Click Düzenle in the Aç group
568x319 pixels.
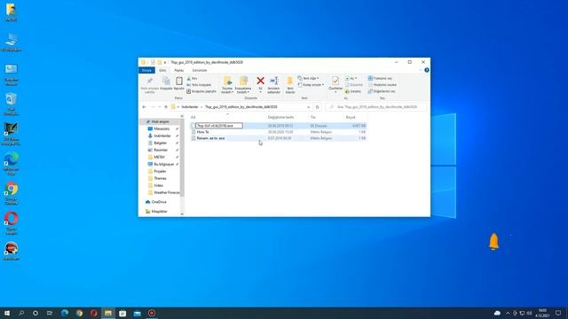pos(353,85)
